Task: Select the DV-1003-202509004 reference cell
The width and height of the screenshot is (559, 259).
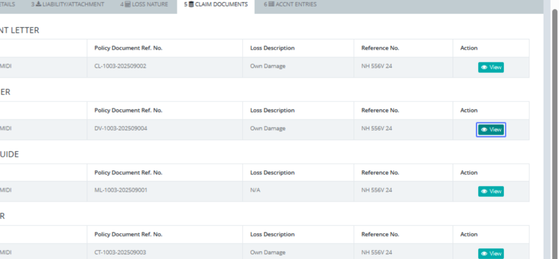Action: click(x=121, y=129)
